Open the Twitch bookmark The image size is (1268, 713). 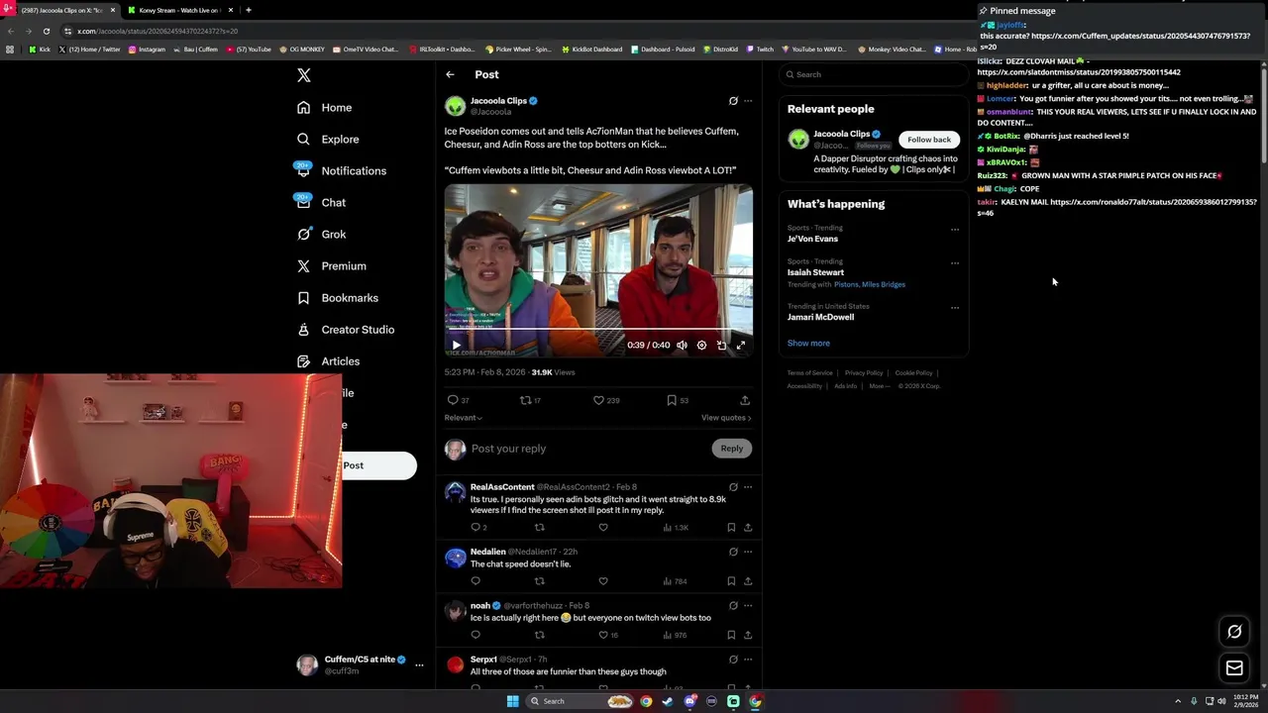760,50
